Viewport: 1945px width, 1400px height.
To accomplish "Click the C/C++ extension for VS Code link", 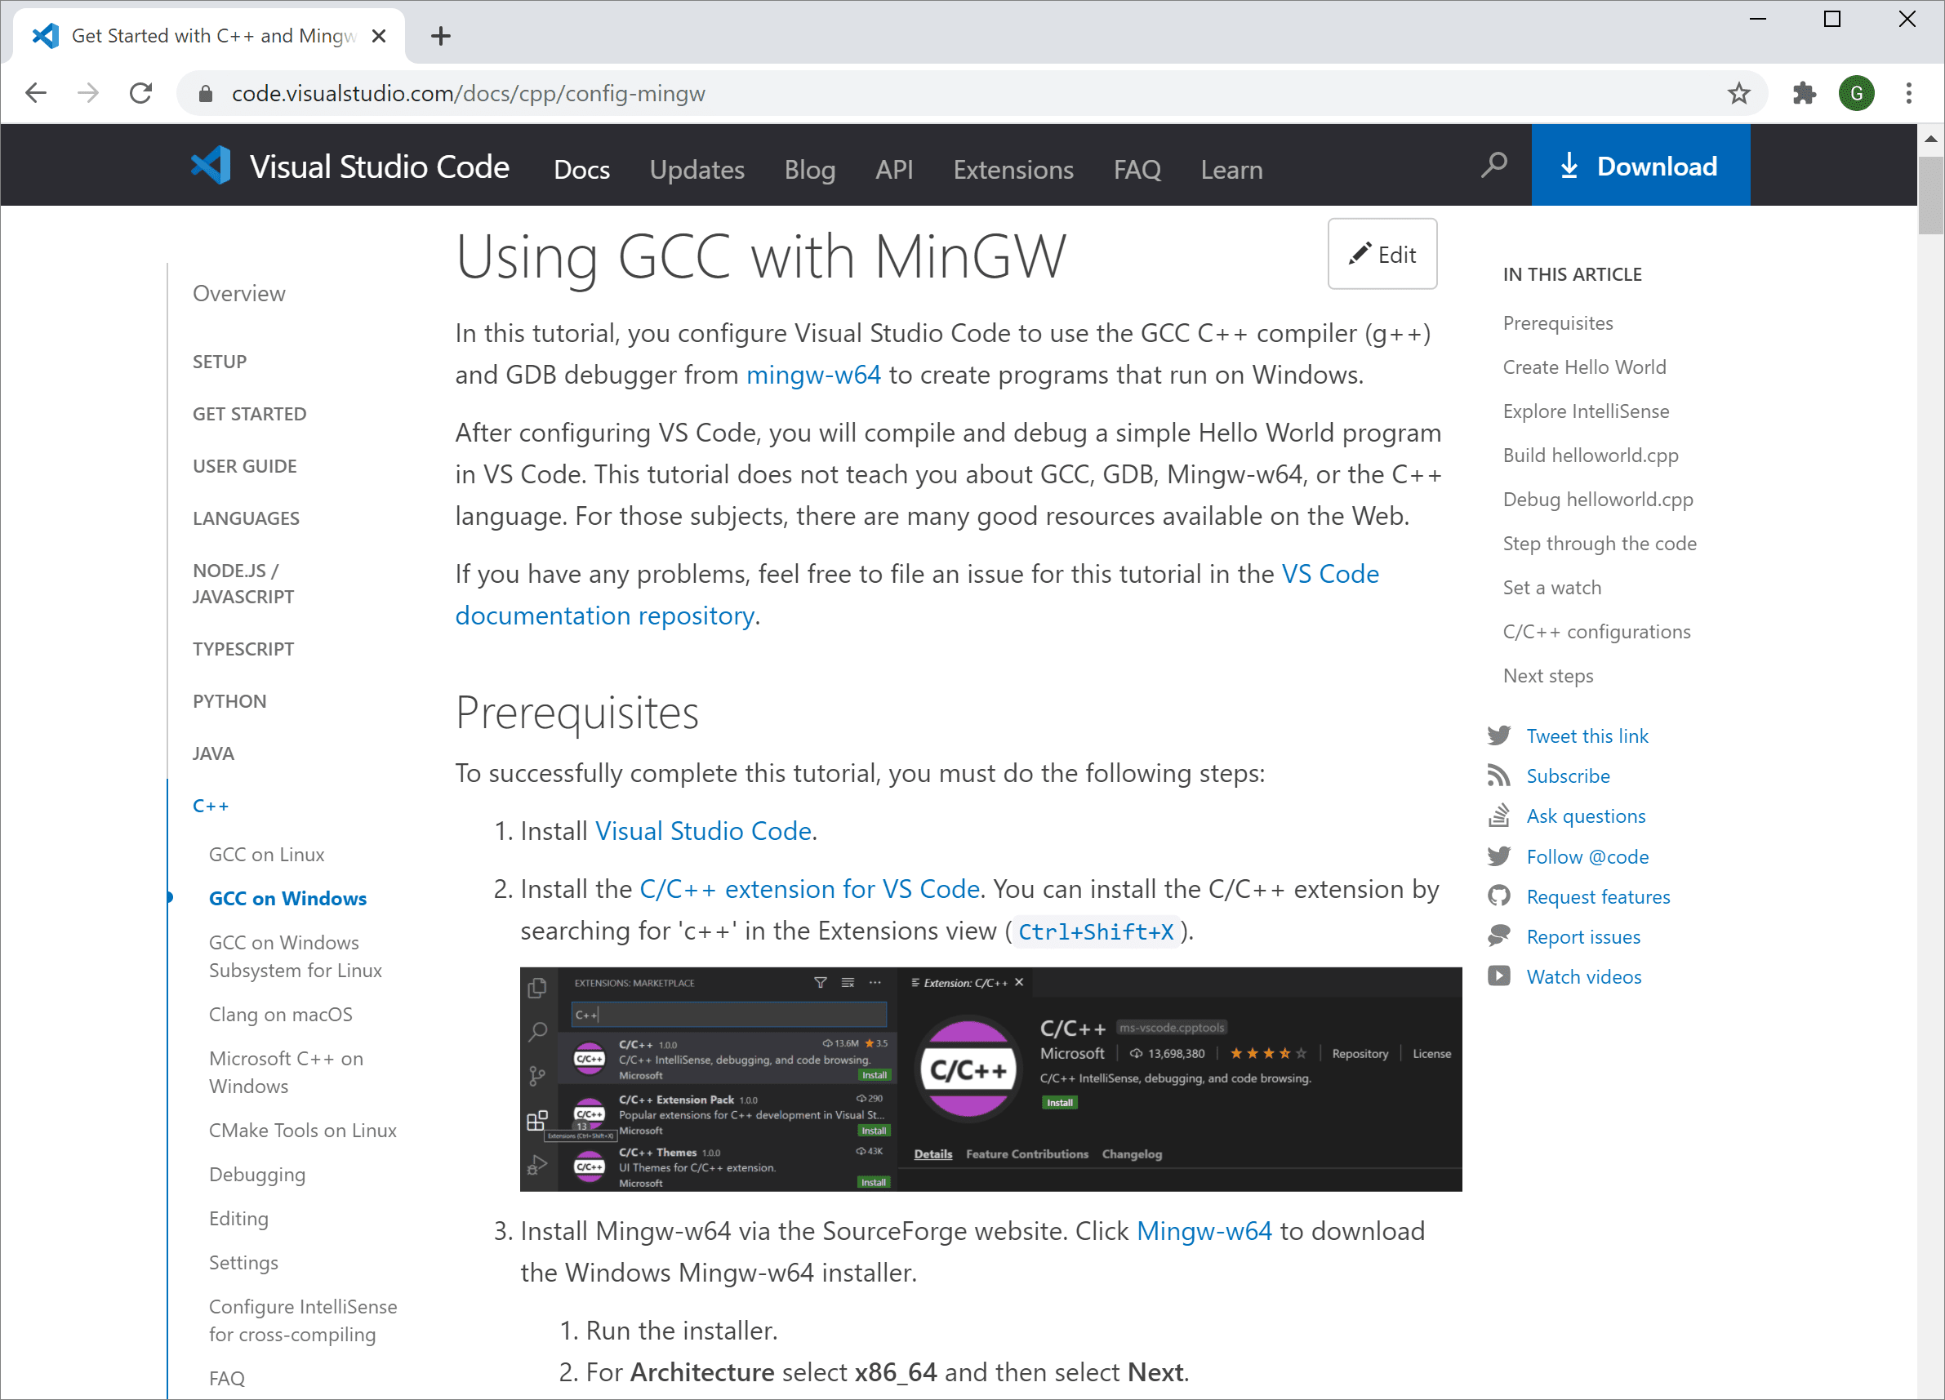I will (x=808, y=890).
